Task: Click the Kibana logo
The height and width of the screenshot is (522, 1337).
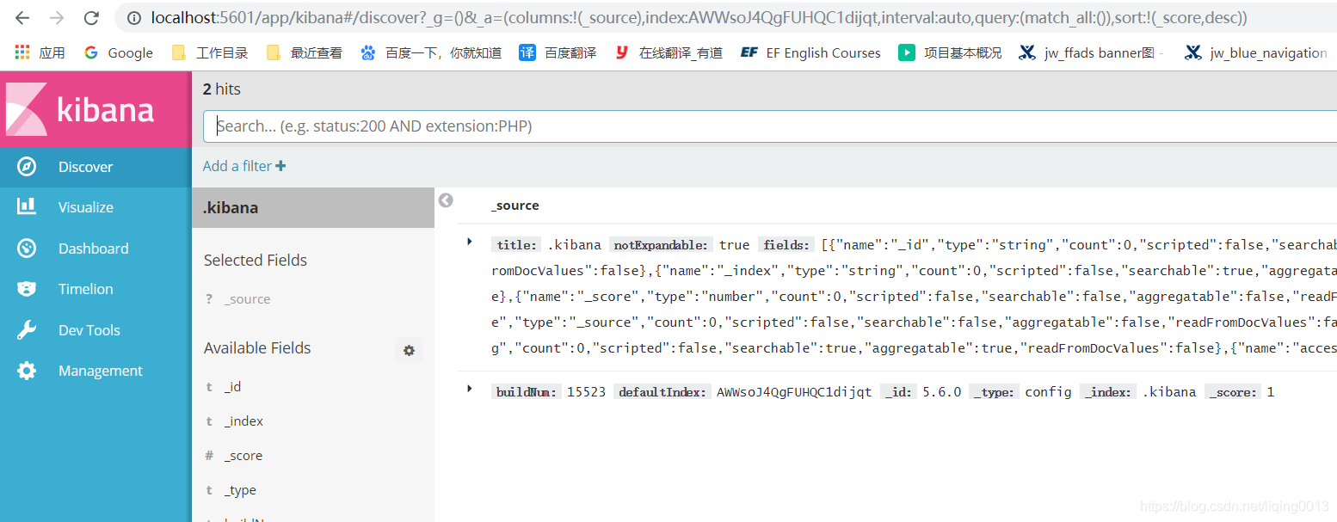Action: (x=95, y=109)
